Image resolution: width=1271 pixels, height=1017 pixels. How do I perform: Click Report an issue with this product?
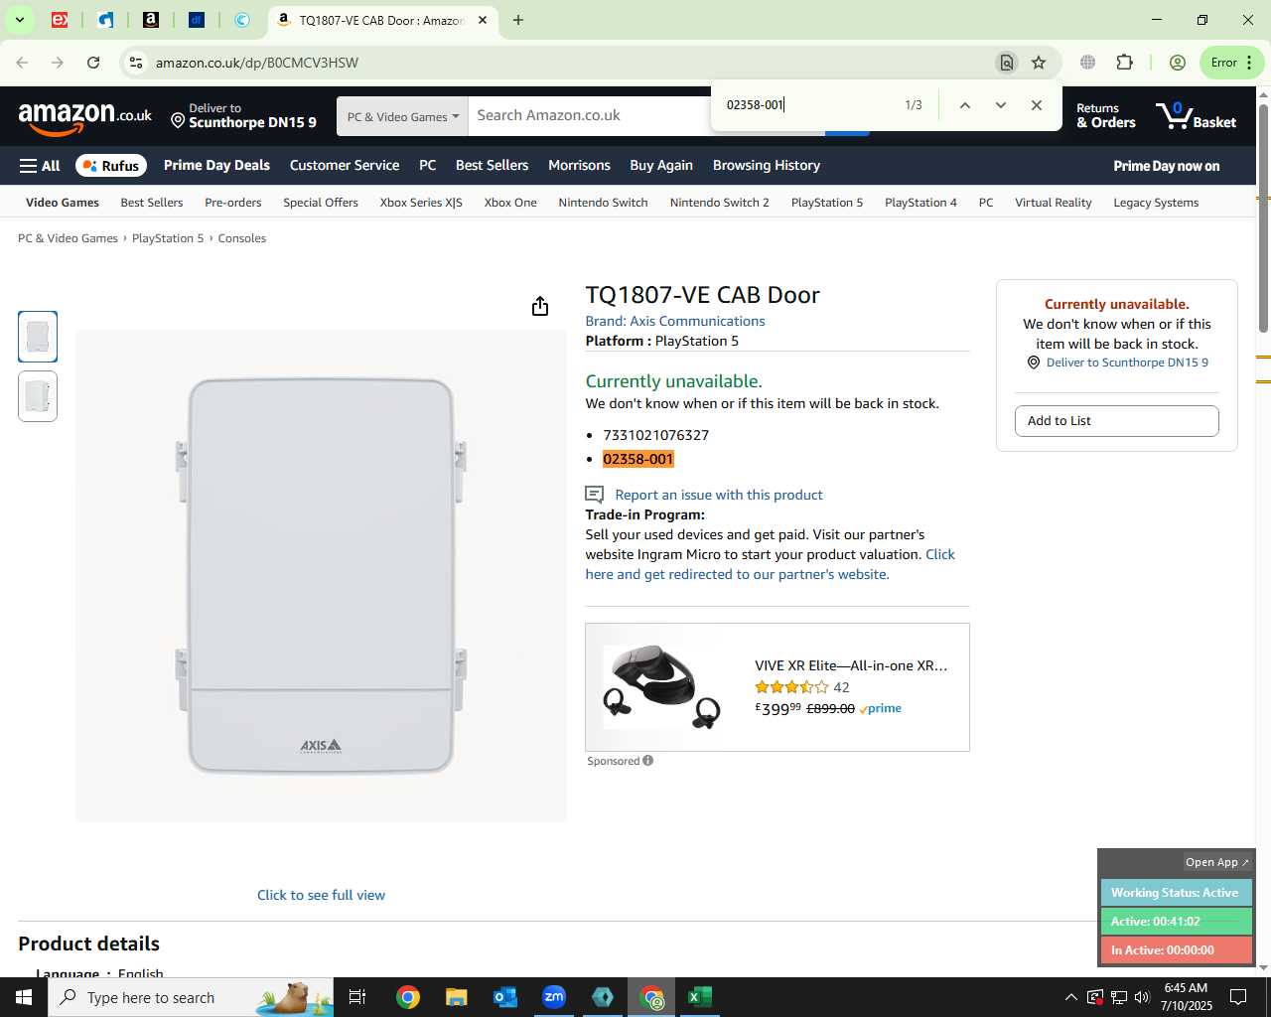(x=719, y=495)
